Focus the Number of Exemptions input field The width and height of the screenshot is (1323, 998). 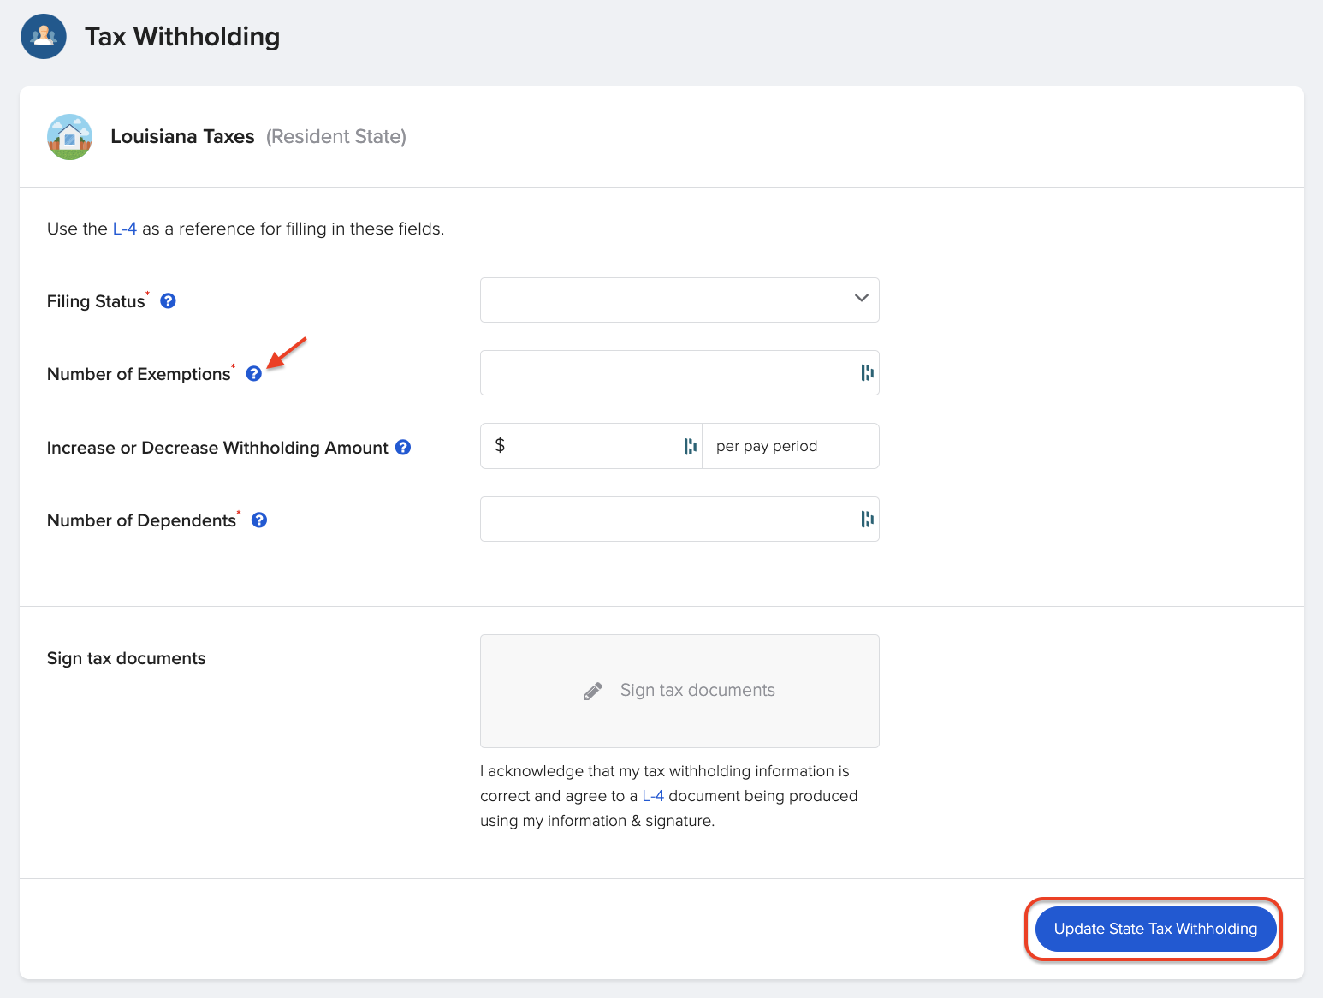point(667,373)
